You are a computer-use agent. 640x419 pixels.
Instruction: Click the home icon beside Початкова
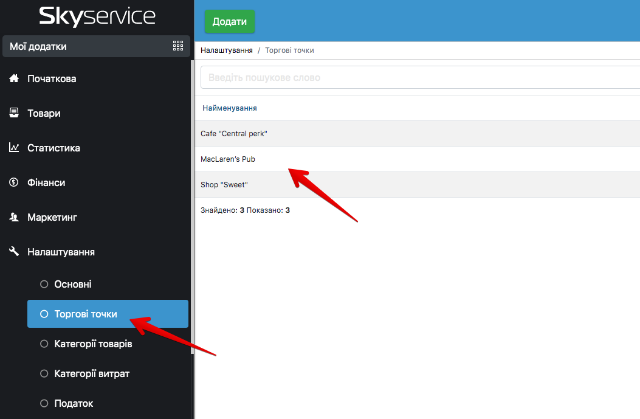pos(14,78)
